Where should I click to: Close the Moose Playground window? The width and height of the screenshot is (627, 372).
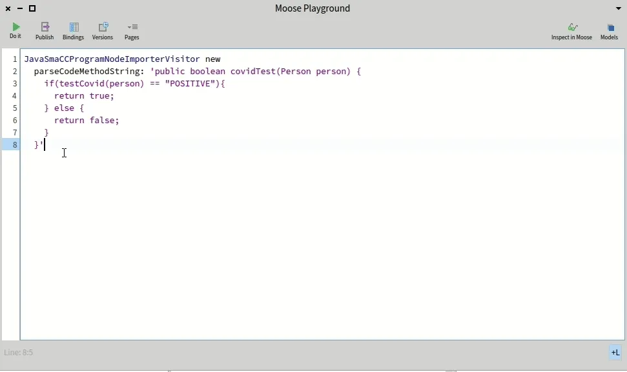pyautogui.click(x=8, y=8)
